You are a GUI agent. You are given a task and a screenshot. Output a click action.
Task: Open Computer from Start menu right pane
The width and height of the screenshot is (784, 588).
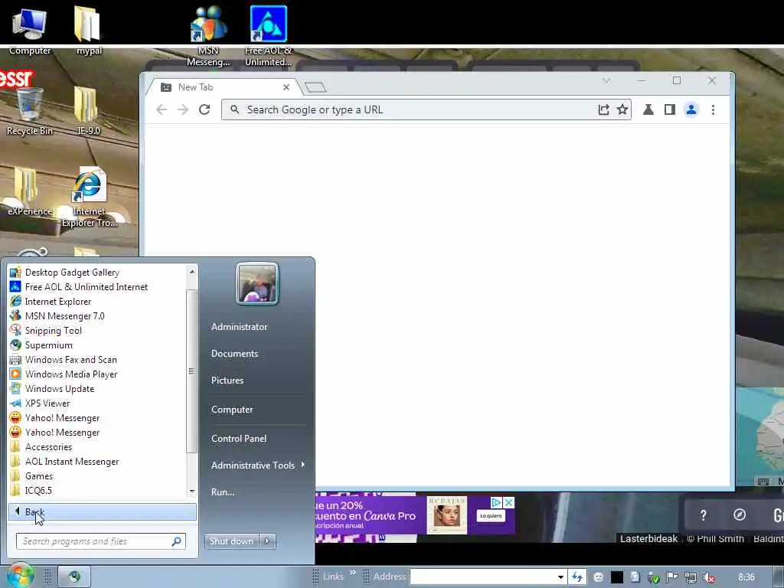click(232, 410)
